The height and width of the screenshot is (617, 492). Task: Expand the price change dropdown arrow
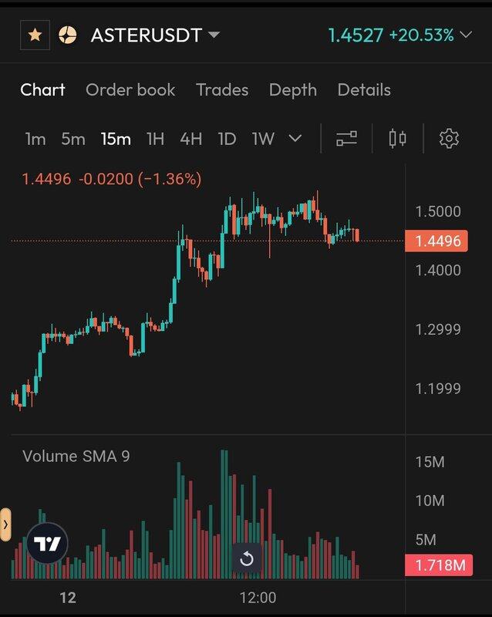466,35
